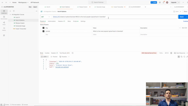Click the request URL input field
Viewport: 188px width, 106px height.
click(115, 17)
